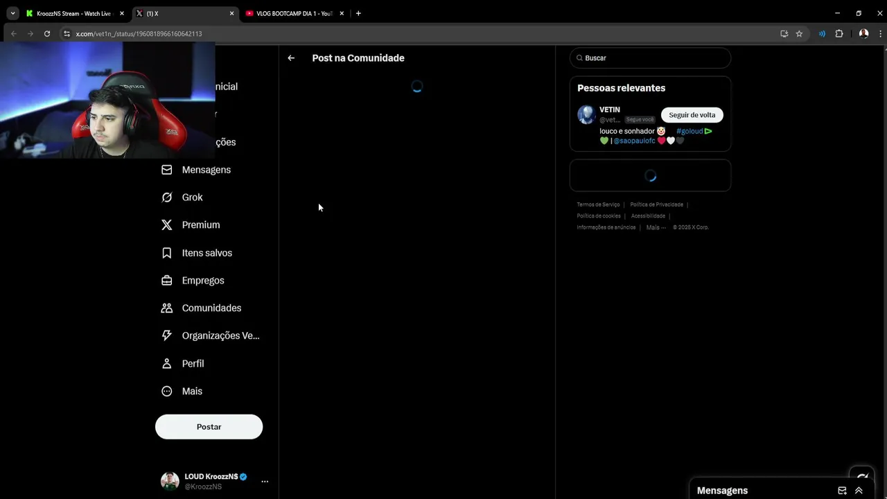The image size is (887, 499).
Task: Go back using the arrow next to Post na Comunidade
Action: click(291, 58)
